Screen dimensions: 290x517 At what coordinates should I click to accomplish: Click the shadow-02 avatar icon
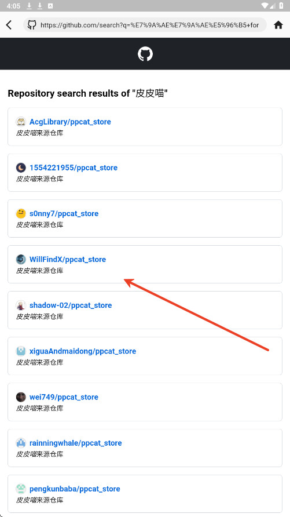point(21,305)
